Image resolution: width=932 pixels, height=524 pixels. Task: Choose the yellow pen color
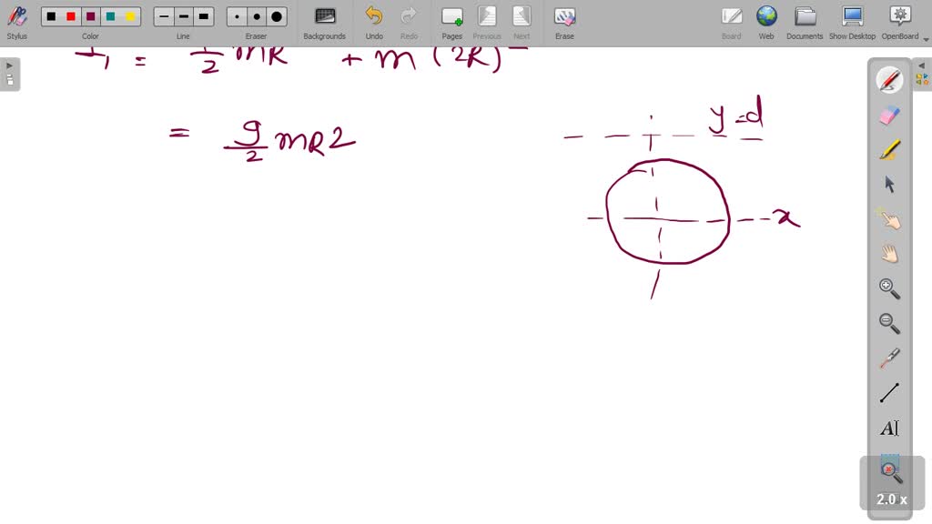[x=130, y=16]
